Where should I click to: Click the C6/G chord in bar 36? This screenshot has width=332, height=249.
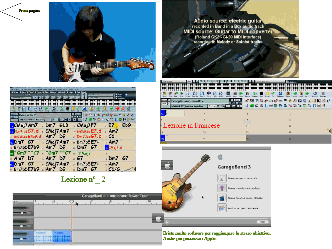pos(114,169)
